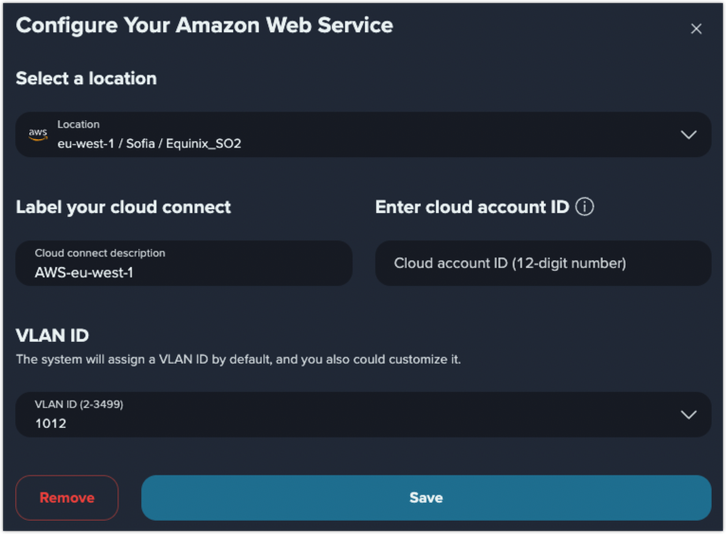Focus the Cloud account ID 12-digit field
This screenshot has height=534, width=726.
[543, 263]
